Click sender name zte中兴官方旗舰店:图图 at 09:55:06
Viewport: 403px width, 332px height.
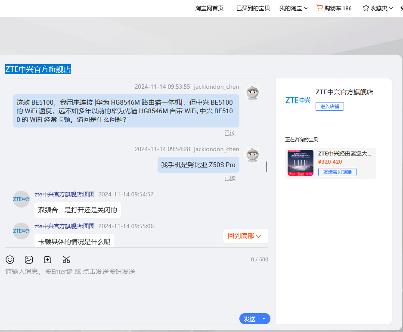[x=65, y=226]
